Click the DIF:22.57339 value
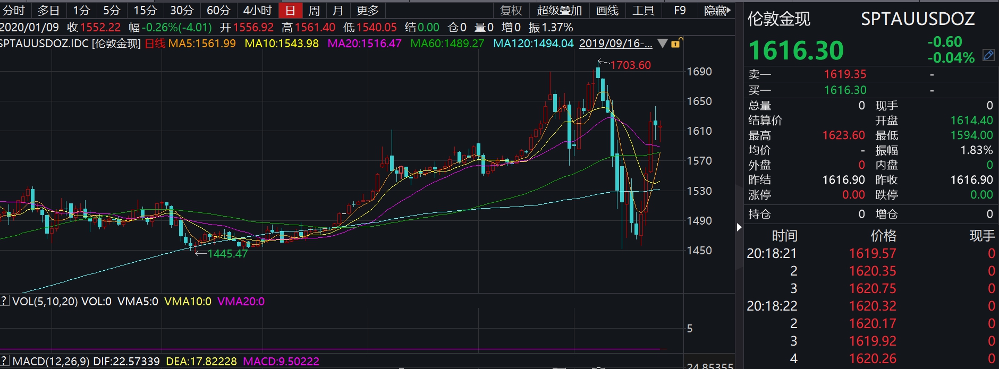This screenshot has width=999, height=369. coord(126,362)
